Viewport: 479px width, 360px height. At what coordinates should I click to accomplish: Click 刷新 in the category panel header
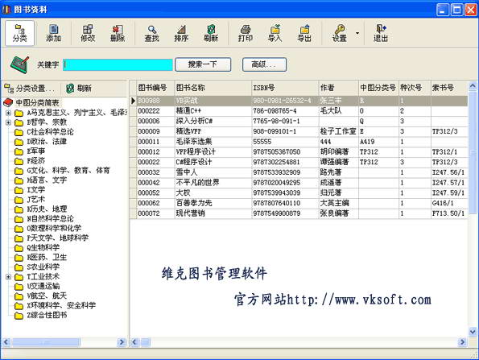(79, 89)
